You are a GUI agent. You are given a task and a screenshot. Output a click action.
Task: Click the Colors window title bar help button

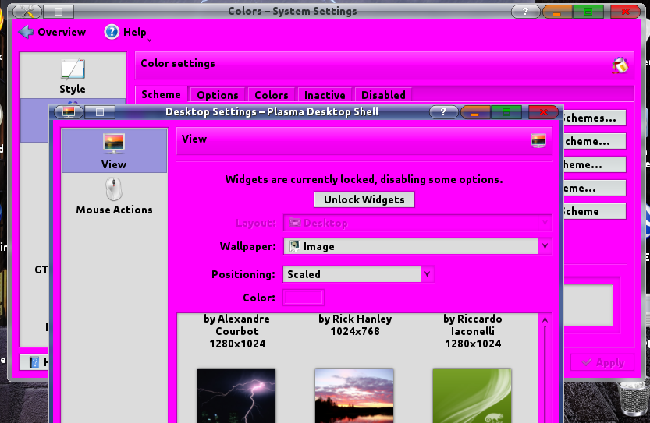click(x=525, y=11)
